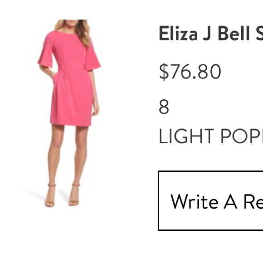Viewport: 263px width, 263px height.
Task: Click the LIGHT POPPY color name
Action: coord(211,136)
